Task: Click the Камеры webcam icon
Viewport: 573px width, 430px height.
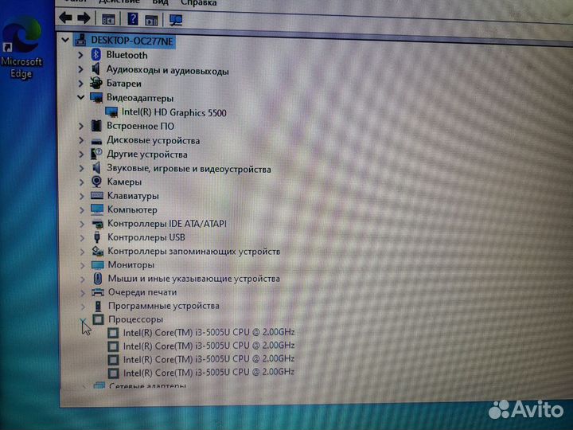Action: click(96, 182)
